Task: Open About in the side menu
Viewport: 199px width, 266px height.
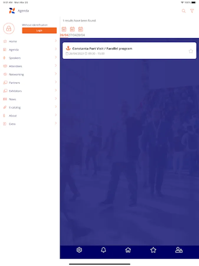Action: point(30,116)
